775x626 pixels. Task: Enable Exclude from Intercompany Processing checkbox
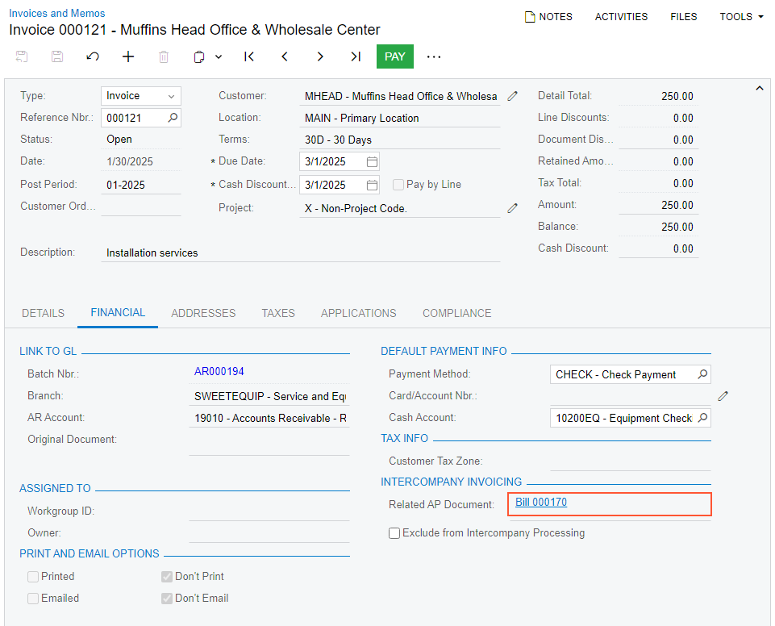click(394, 533)
